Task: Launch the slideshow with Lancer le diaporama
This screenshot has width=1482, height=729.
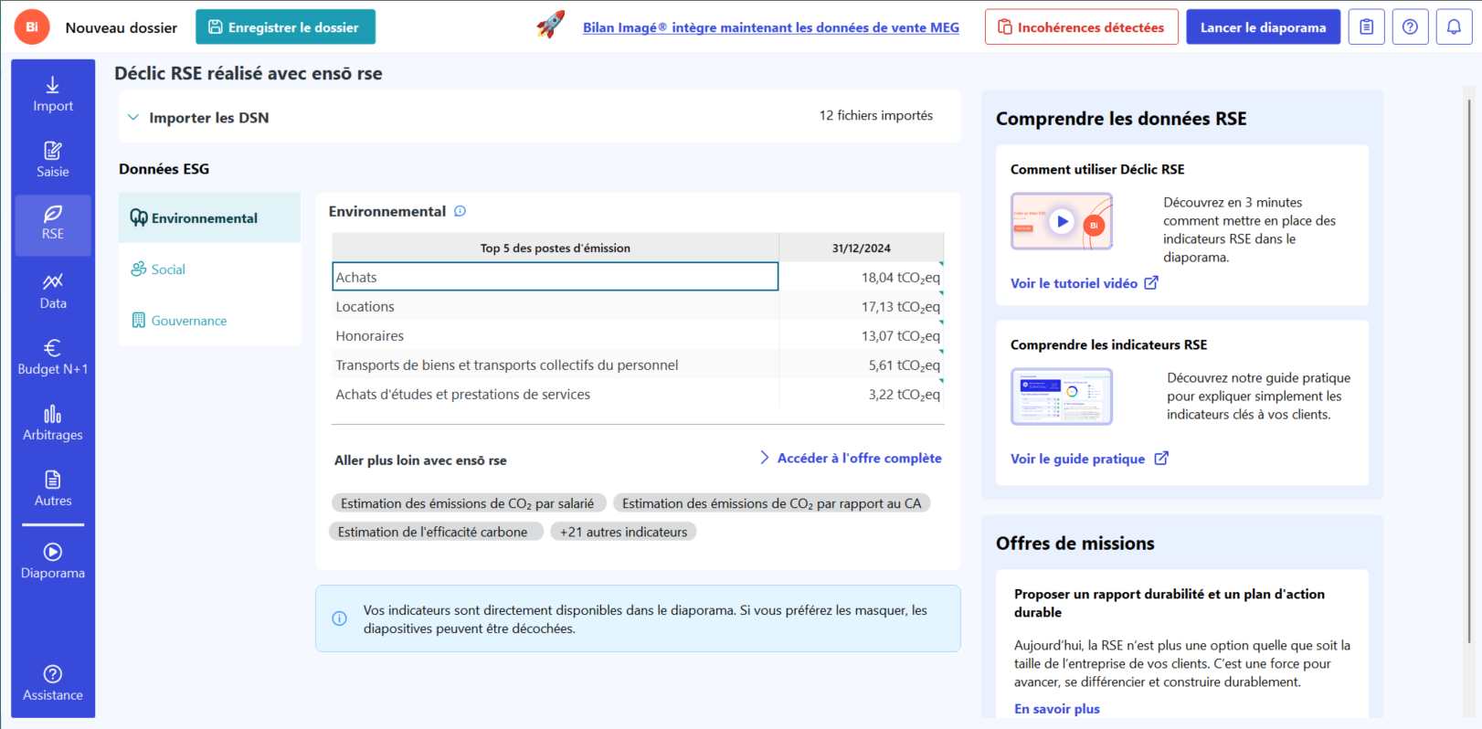Action: 1263,27
